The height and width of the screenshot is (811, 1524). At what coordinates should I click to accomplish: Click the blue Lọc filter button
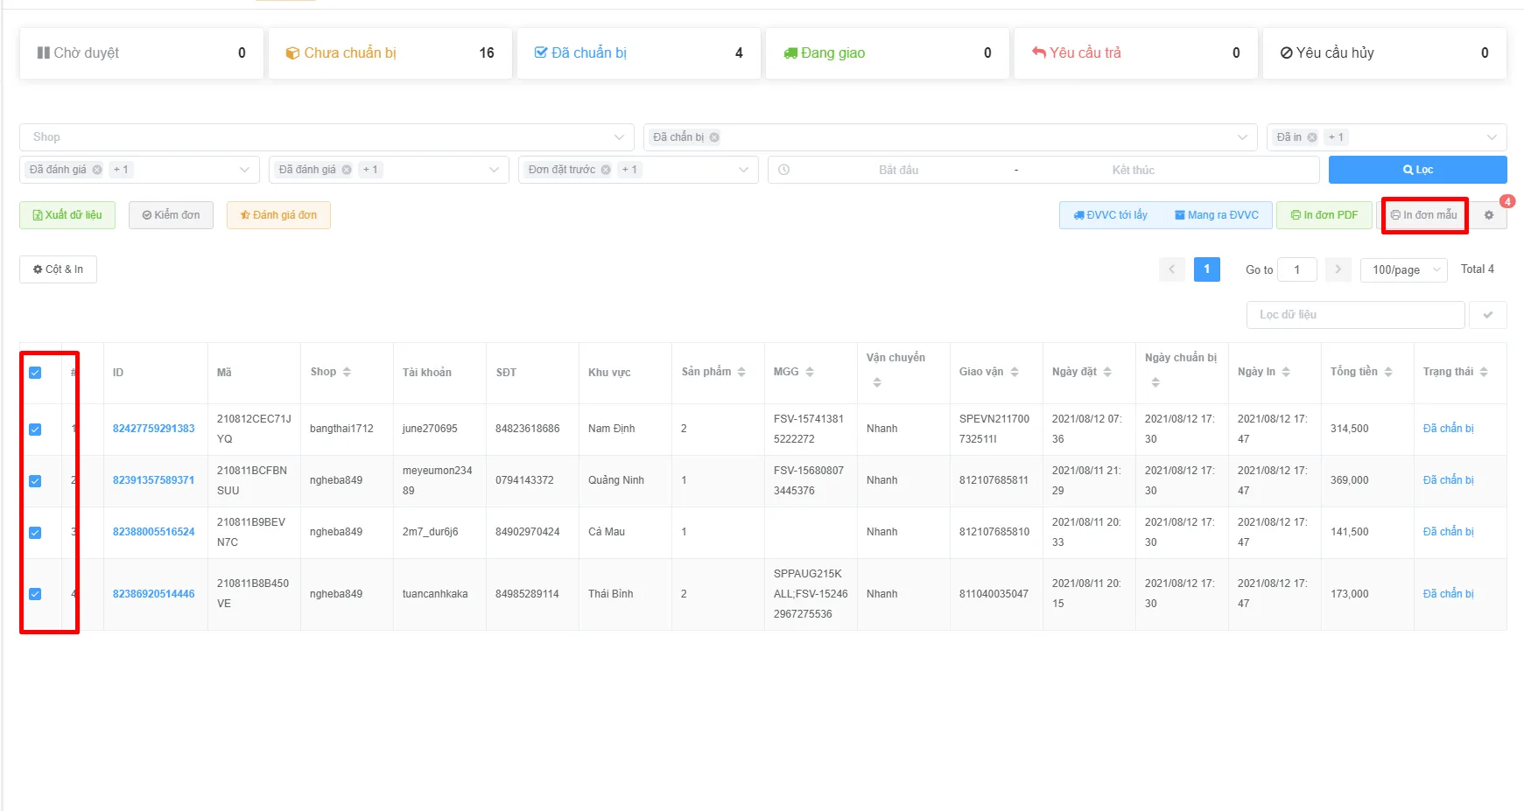tap(1417, 170)
